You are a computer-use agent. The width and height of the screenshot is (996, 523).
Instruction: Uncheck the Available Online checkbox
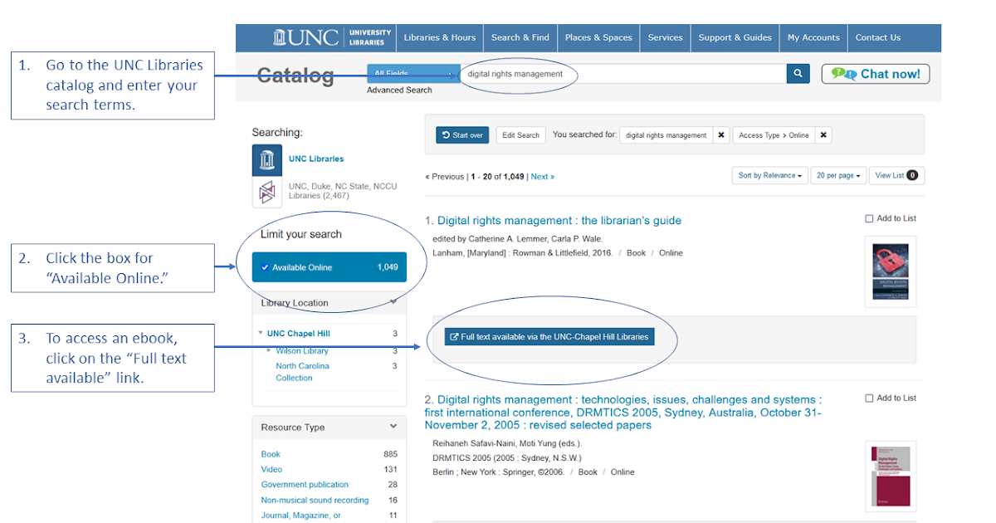coord(265,267)
